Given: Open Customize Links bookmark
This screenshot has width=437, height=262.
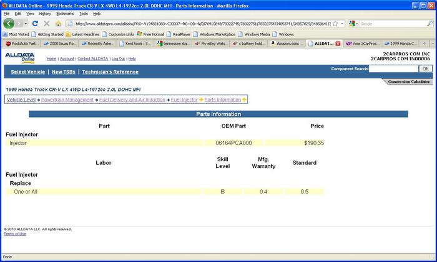Looking at the screenshot, I should [118, 34].
